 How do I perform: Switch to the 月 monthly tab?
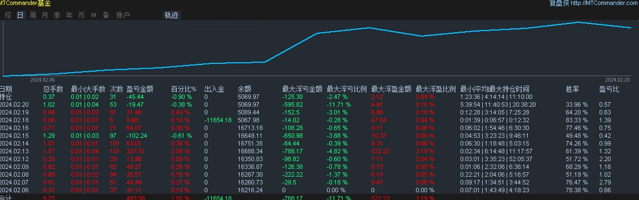pyautogui.click(x=45, y=16)
